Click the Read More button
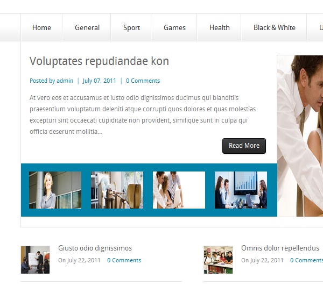 (244, 146)
